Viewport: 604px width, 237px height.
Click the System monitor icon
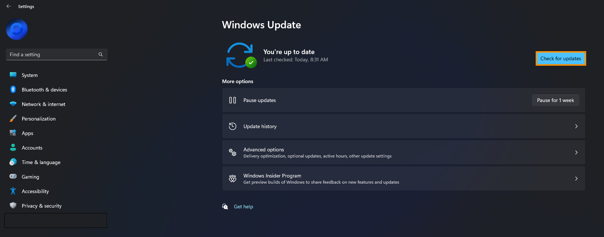pos(13,75)
